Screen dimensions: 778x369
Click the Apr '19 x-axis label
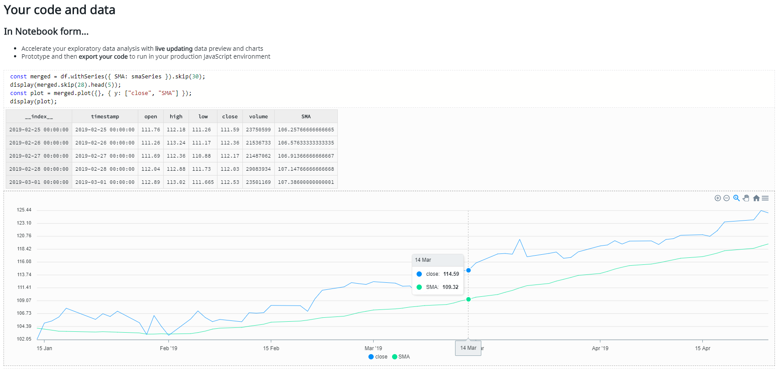(x=600, y=348)
